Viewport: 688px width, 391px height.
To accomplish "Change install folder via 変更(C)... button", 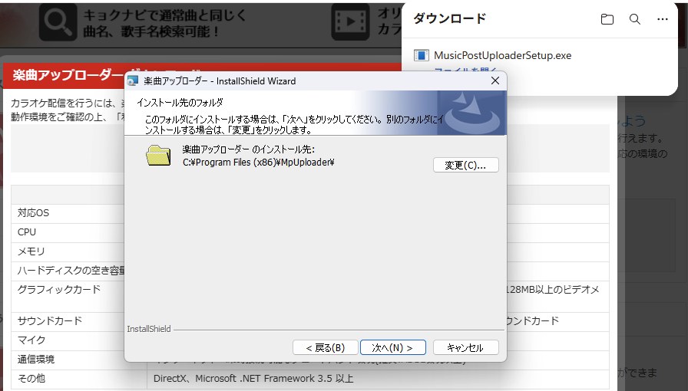I will click(465, 165).
